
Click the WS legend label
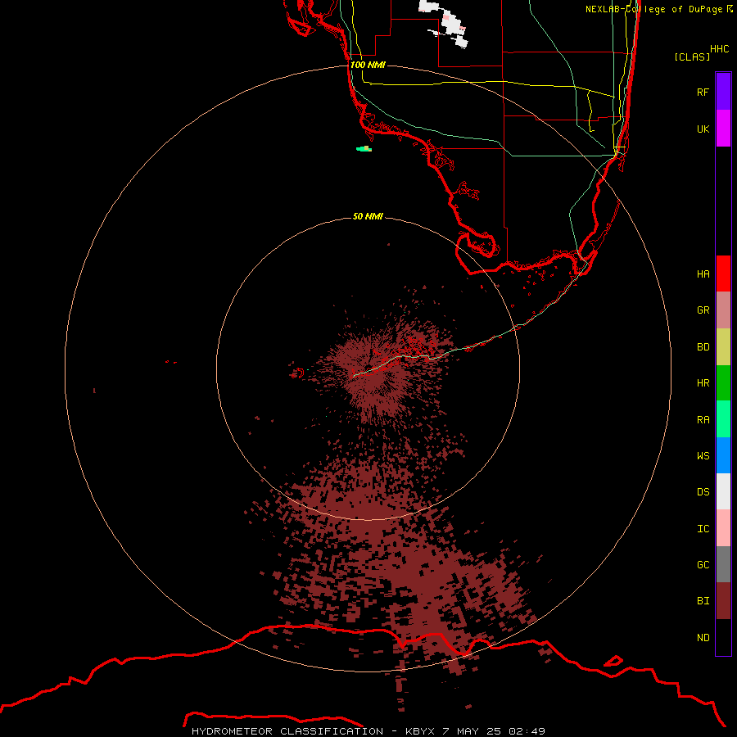click(x=703, y=456)
